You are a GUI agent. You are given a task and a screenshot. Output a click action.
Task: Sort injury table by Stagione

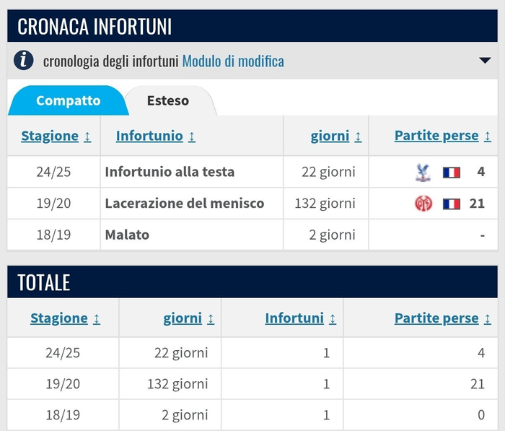pos(56,136)
